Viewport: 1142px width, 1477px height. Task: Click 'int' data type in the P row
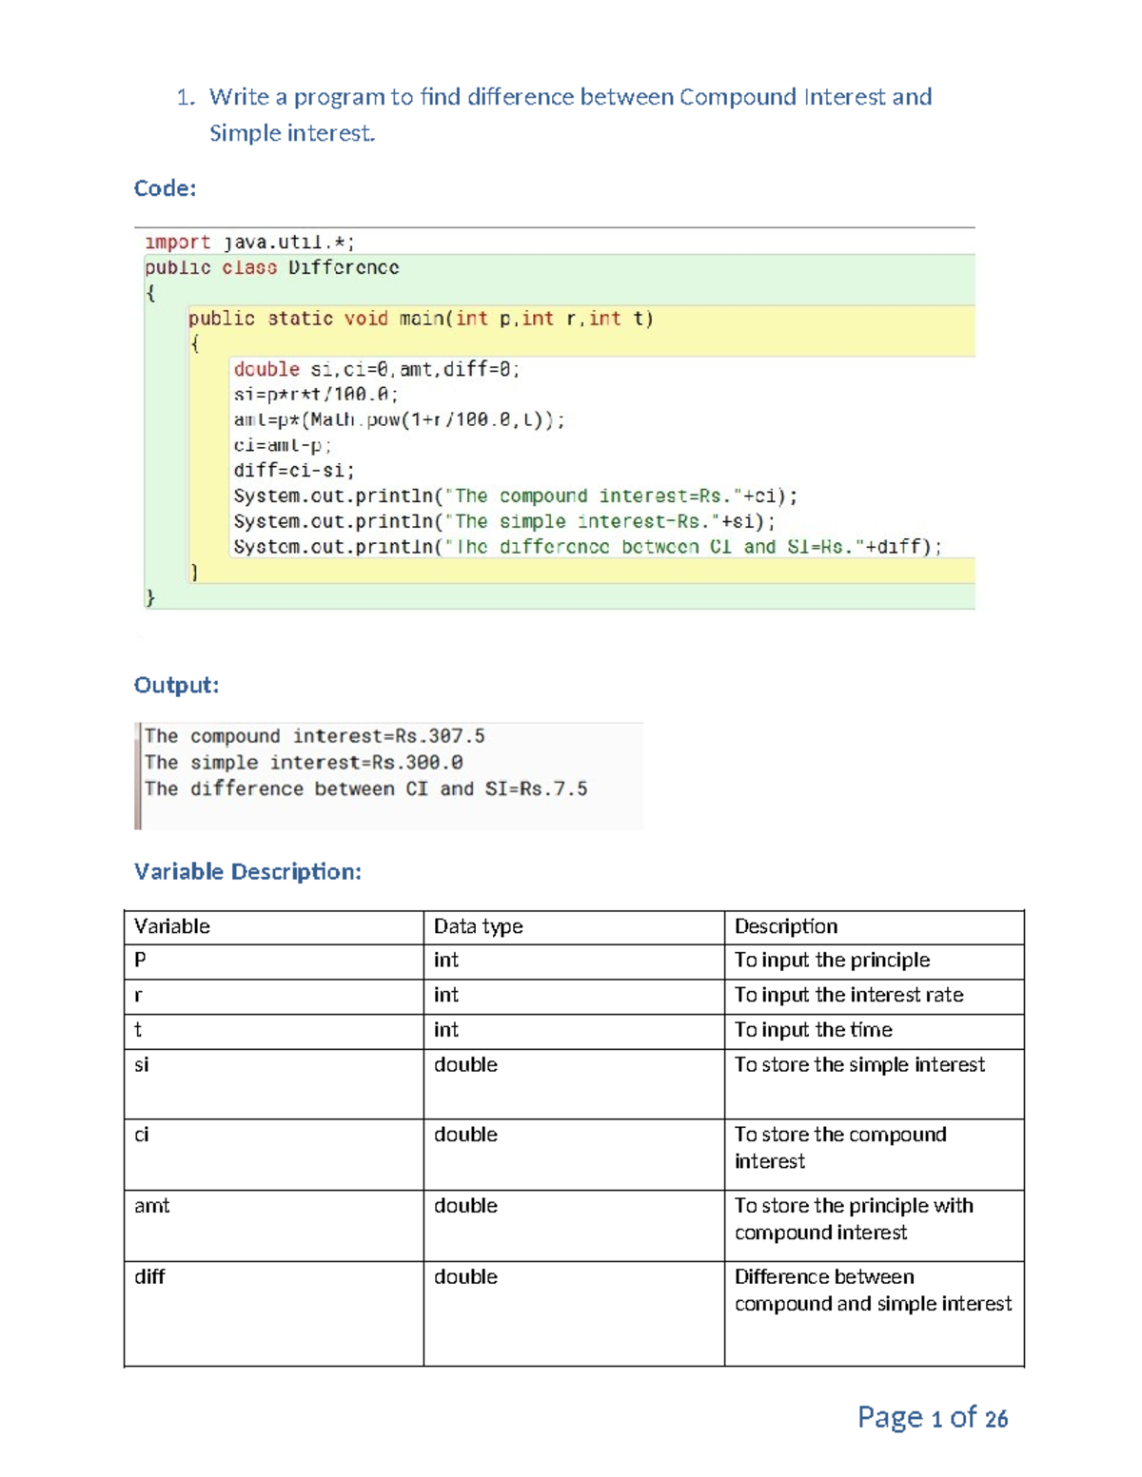[446, 961]
